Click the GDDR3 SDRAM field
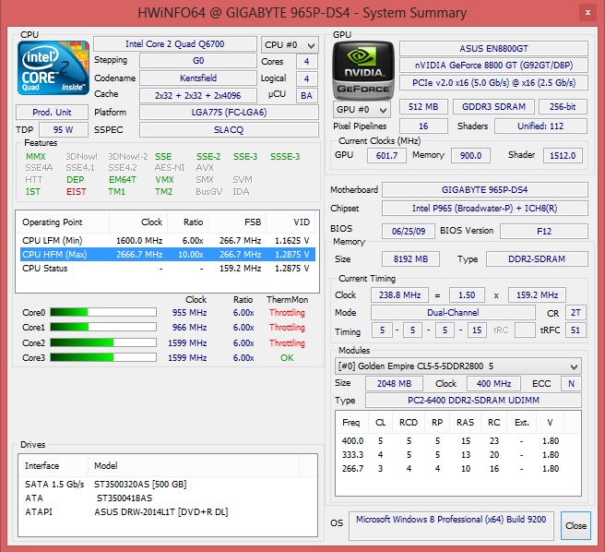This screenshot has width=605, height=552. tap(493, 106)
